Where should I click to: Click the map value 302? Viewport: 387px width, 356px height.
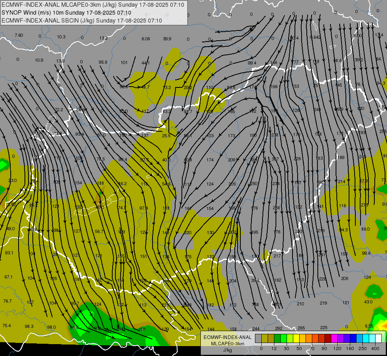[232, 232]
